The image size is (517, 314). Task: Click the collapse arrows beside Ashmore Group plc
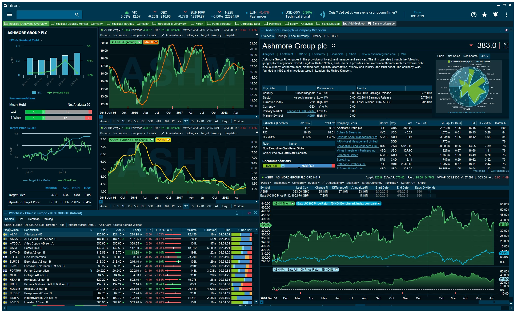point(333,46)
